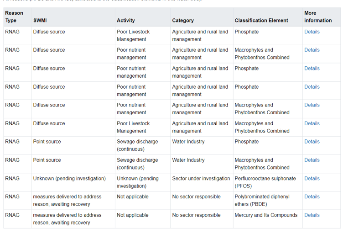Open Details for Polybrominated diphenyl ethers row
This screenshot has width=343, height=229.
coord(312,197)
